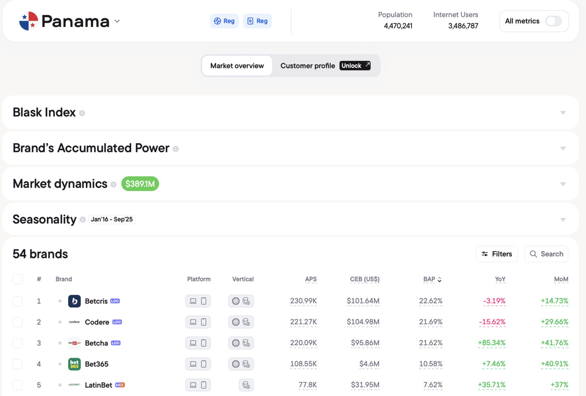Toggle the All metrics switch
586x396 pixels.
pos(553,21)
